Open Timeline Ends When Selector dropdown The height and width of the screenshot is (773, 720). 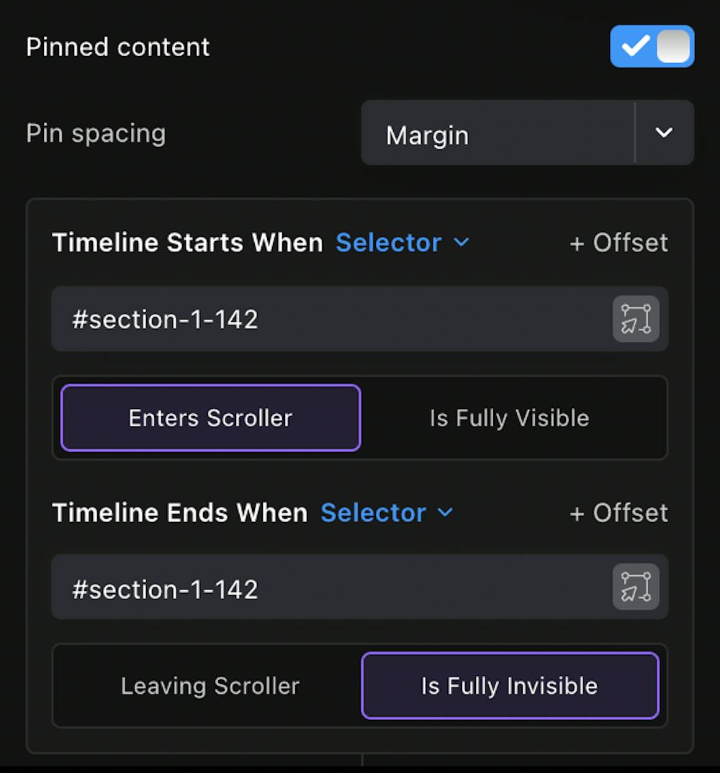pos(387,512)
